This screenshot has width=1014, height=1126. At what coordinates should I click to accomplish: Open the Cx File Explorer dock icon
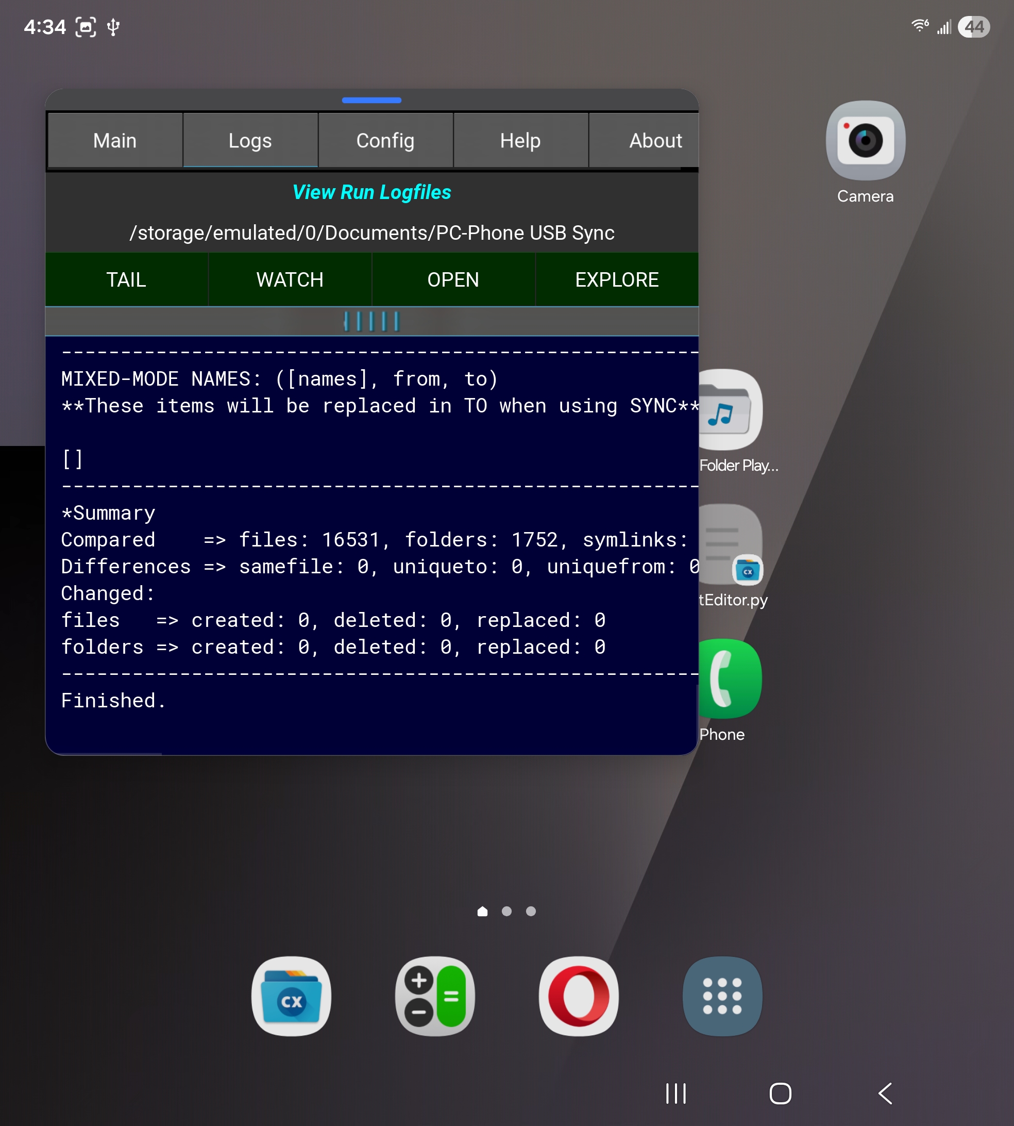291,996
